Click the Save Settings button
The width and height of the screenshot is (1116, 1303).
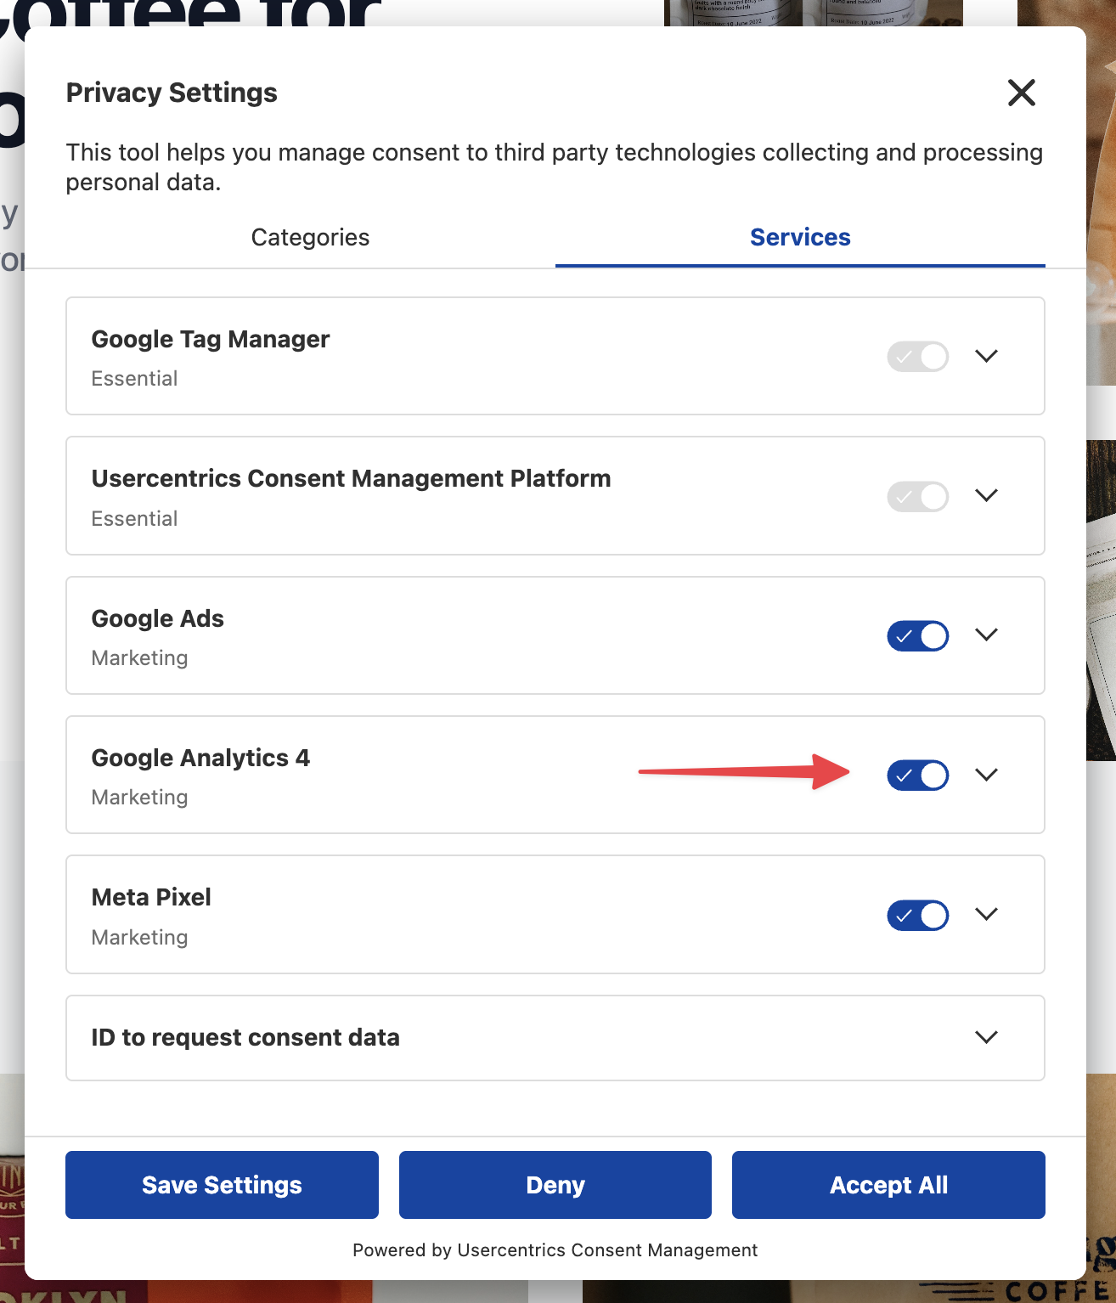tap(222, 1185)
